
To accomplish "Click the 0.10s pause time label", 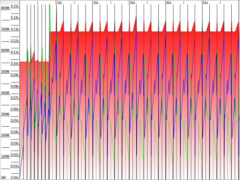I will point(15,63).
